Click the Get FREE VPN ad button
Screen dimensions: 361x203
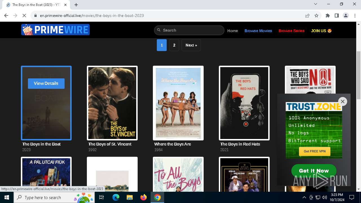tap(314, 151)
